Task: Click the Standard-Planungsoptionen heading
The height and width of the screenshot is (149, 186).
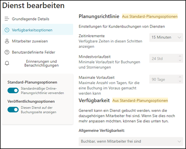Action: 32,82
